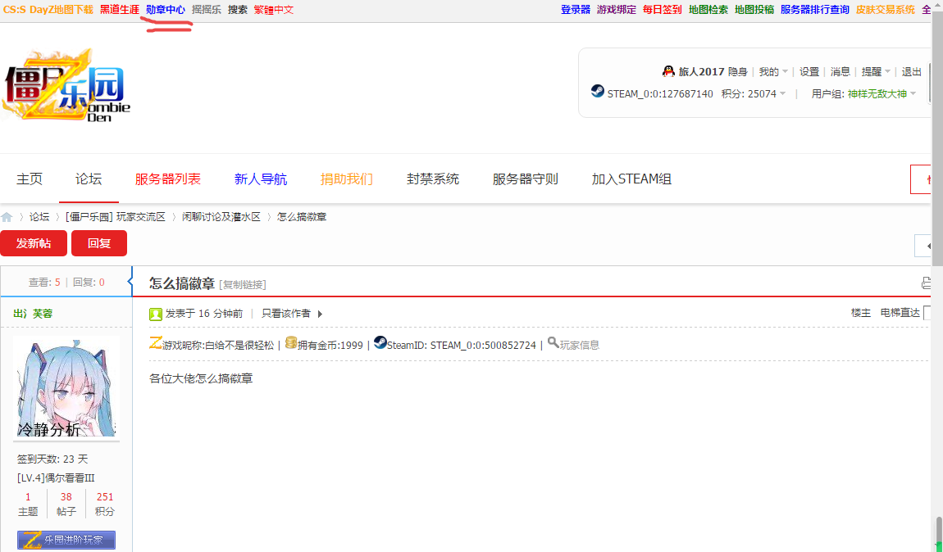Click the printer icon at thread top right
This screenshot has width=943, height=552.
click(926, 283)
